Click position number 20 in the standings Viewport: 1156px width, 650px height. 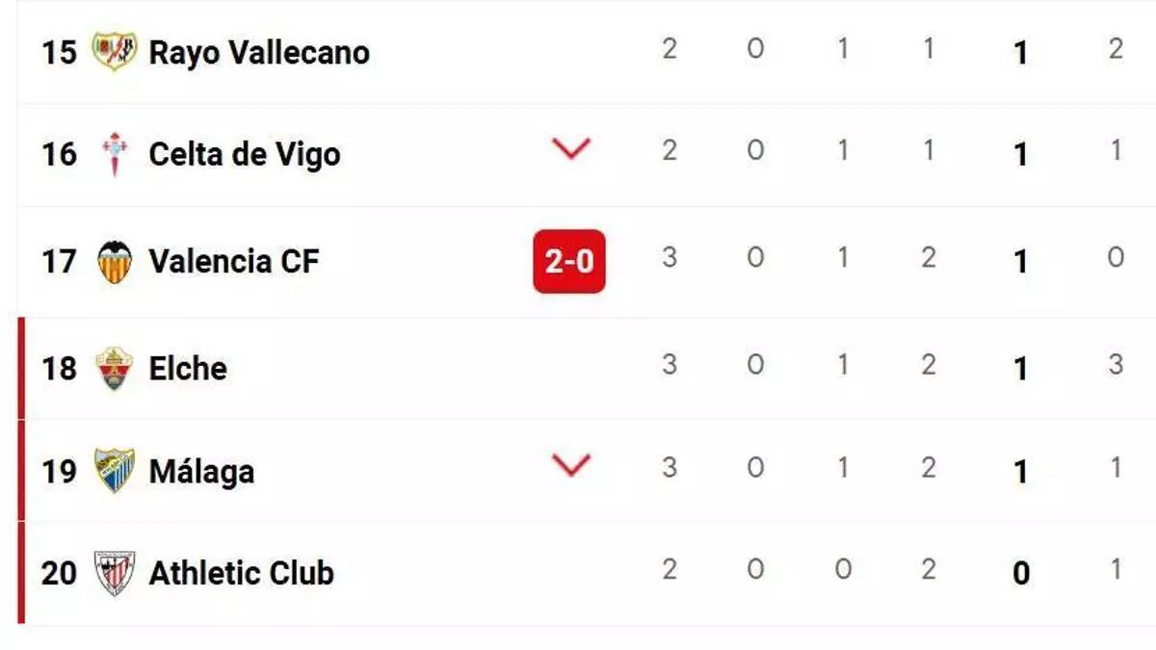click(x=58, y=573)
